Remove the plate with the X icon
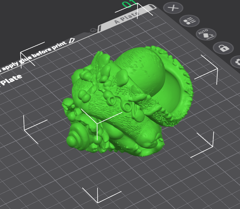This screenshot has width=240, height=209. pyautogui.click(x=173, y=8)
